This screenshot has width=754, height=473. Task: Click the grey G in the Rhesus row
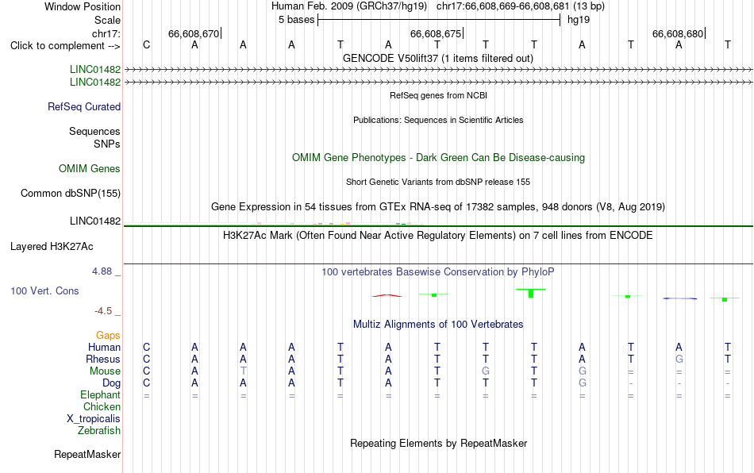pyautogui.click(x=679, y=359)
